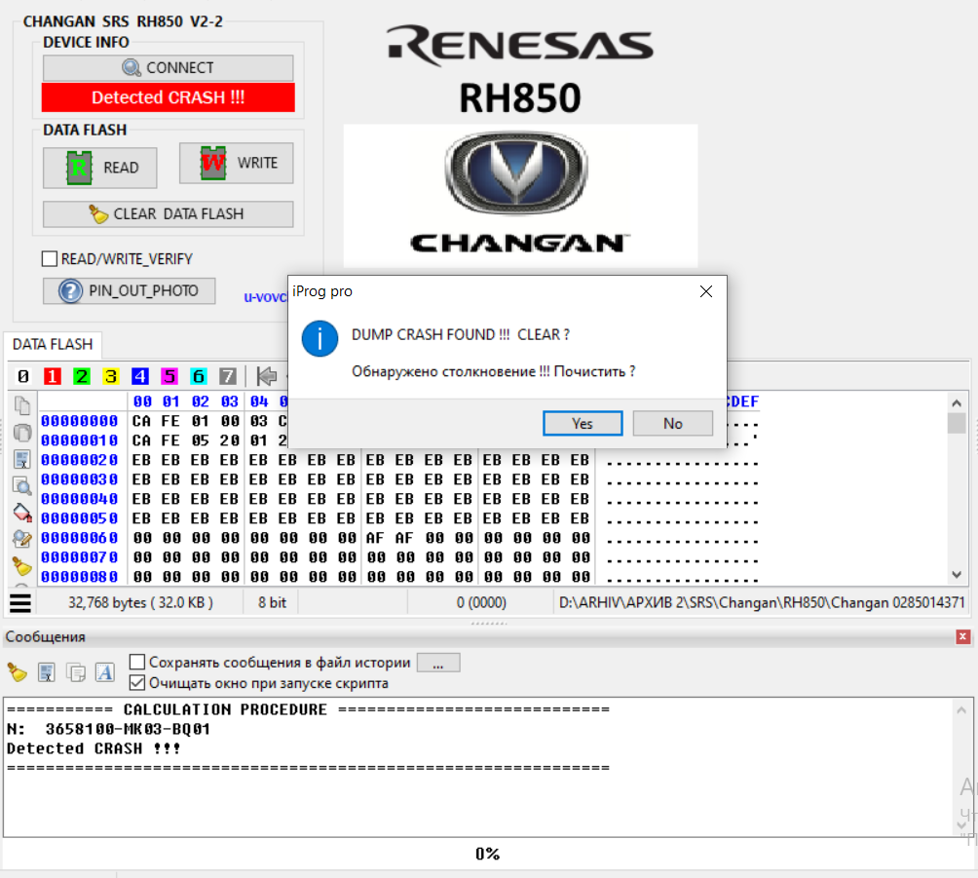The width and height of the screenshot is (978, 878).
Task: Click the 0% progress bar
Action: click(x=487, y=854)
